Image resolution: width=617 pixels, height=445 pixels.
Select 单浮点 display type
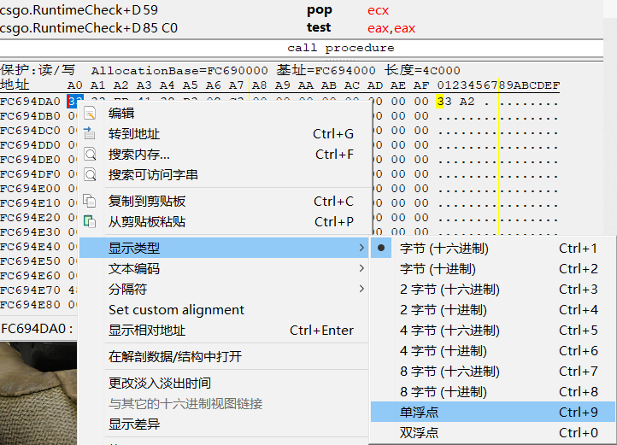pos(493,412)
